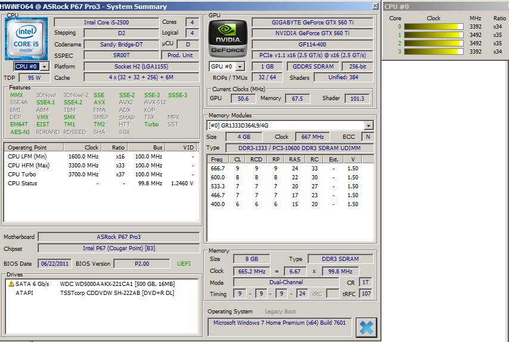Click the BIOS version P2.00 field
The width and height of the screenshot is (509, 342).
point(142,264)
